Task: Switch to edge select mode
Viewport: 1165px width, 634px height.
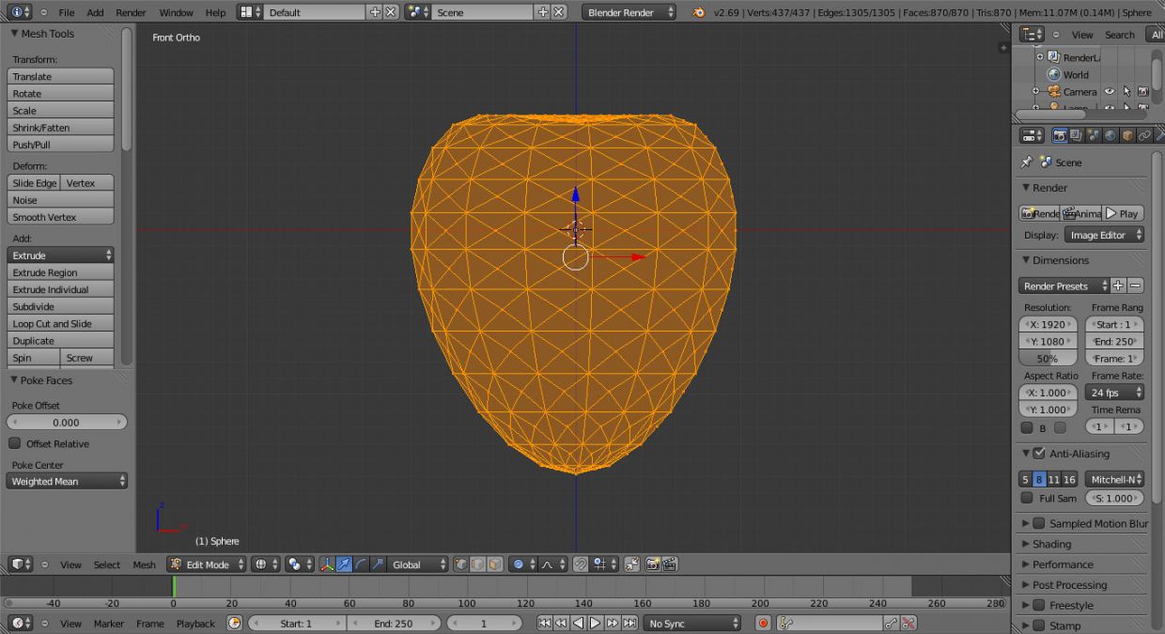Action: 478,564
